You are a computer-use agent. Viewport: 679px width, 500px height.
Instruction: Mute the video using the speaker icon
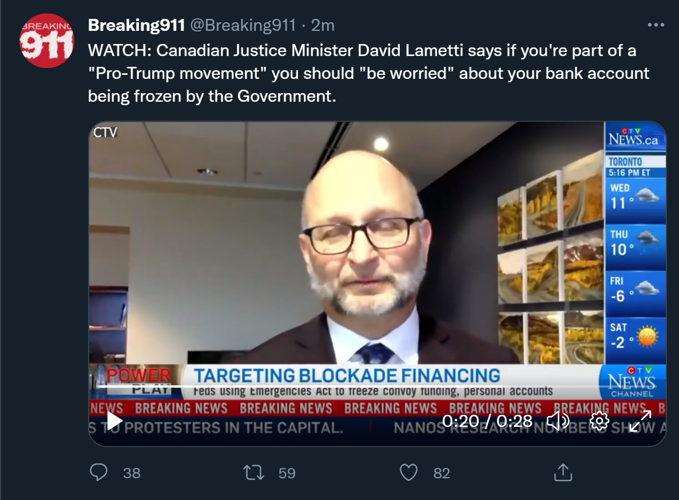click(558, 421)
